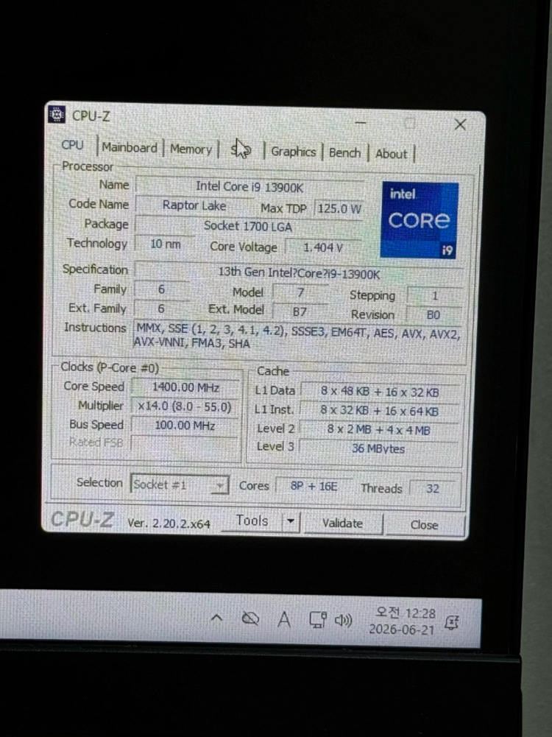Click the Core Speed 1400.00 MHz value

coord(185,388)
